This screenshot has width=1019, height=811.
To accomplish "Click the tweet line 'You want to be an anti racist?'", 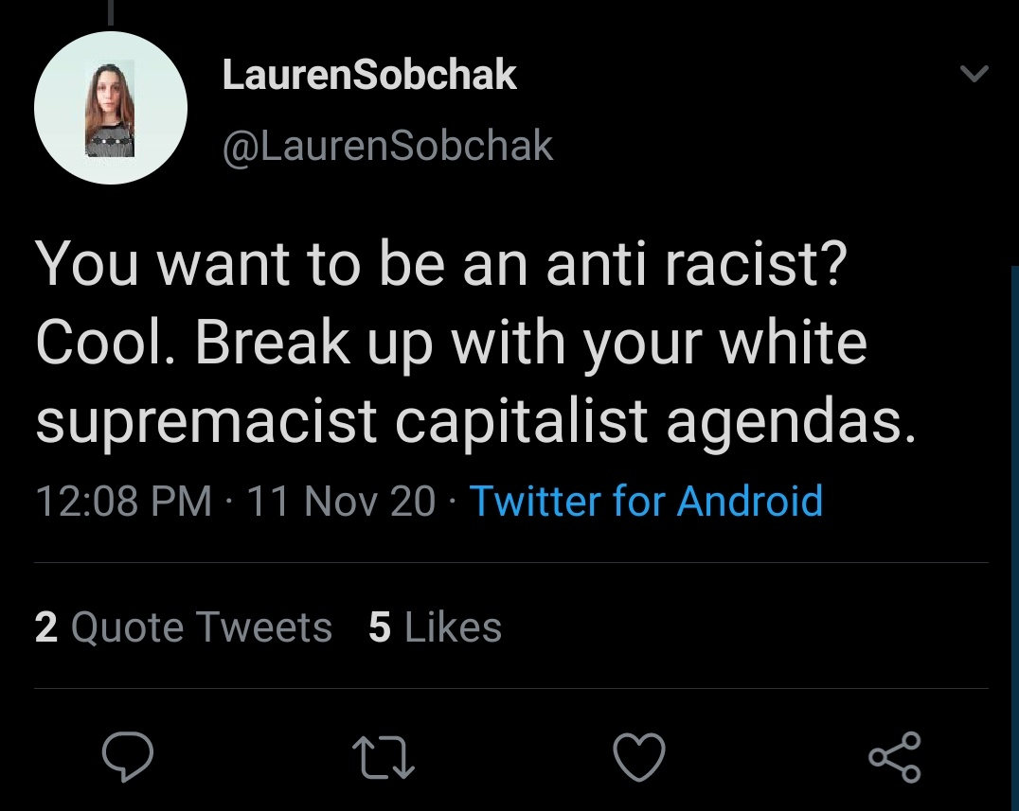I will [440, 263].
